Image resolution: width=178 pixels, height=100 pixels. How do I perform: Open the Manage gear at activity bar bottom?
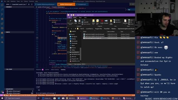(x=2, y=92)
